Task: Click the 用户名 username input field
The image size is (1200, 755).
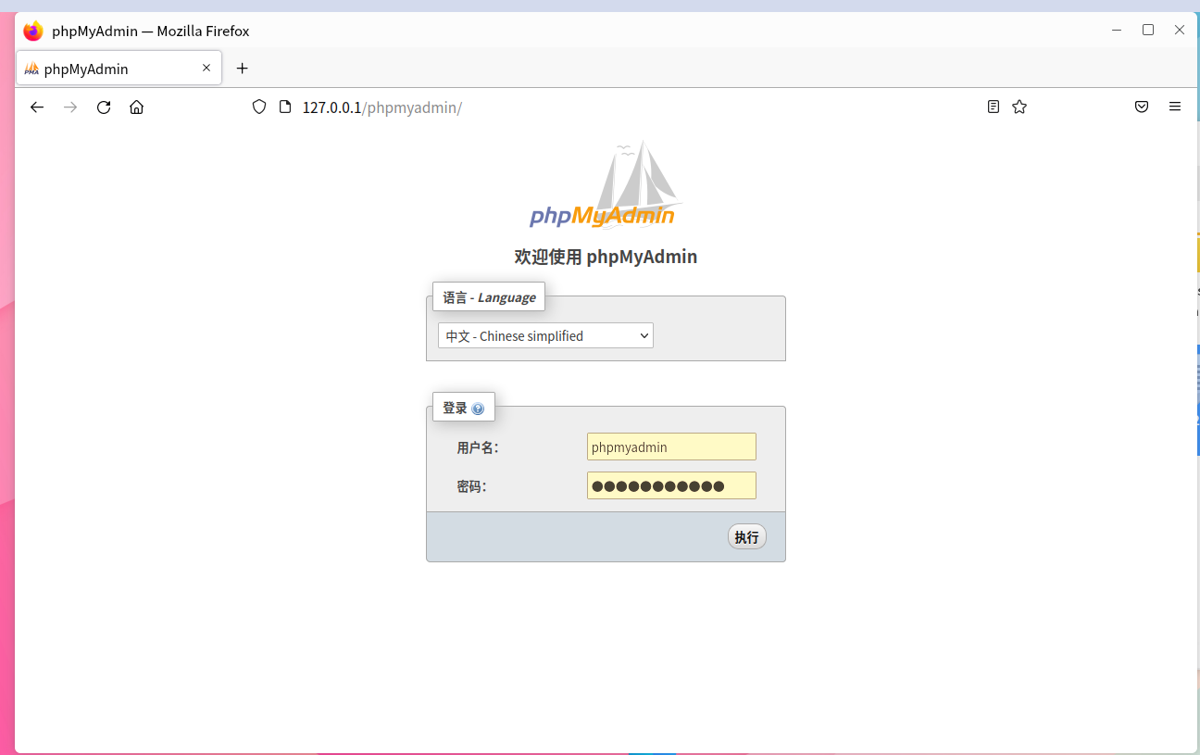Action: (671, 447)
